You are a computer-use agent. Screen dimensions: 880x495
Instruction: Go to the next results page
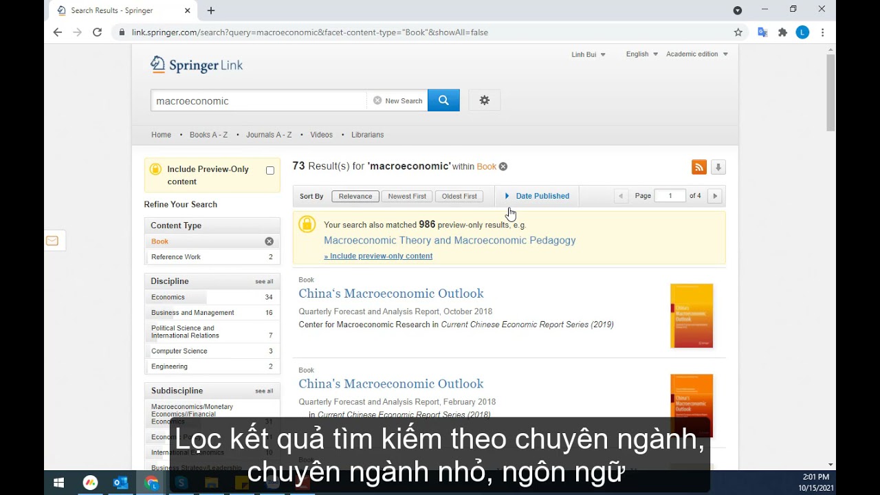click(715, 196)
